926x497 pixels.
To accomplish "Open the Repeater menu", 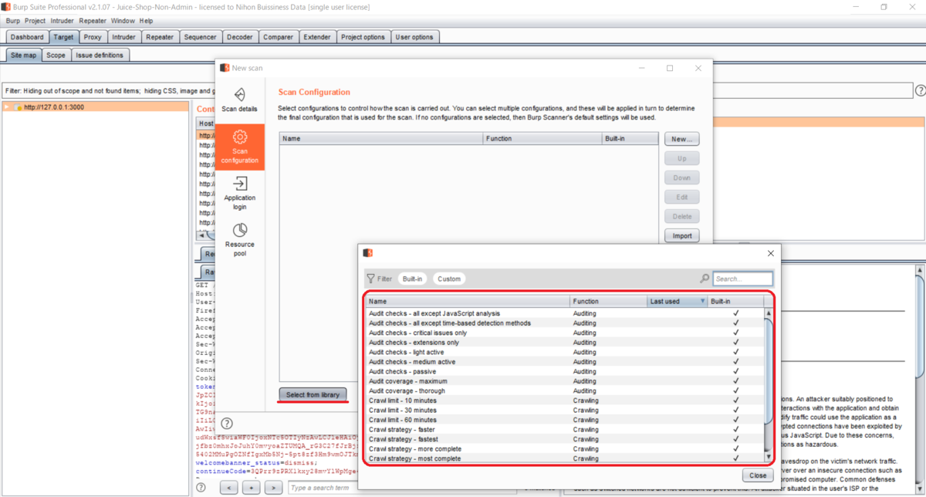I will 93,21.
